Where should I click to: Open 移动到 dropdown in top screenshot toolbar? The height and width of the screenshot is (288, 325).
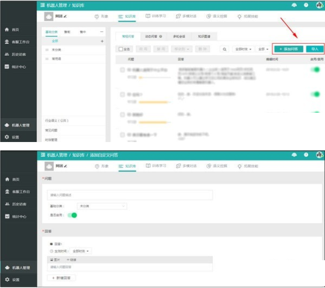tap(182, 49)
